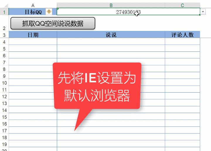Select row header 19
This screenshot has height=151, width=211.
[4, 144]
